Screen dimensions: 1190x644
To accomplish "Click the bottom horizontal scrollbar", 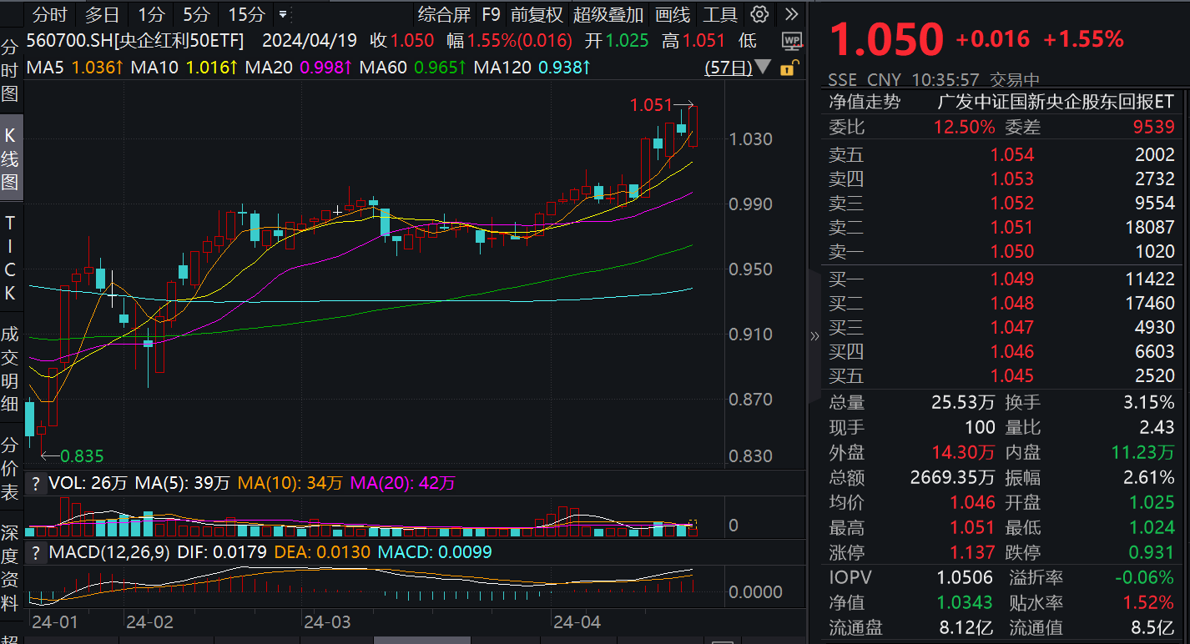I will point(421,639).
